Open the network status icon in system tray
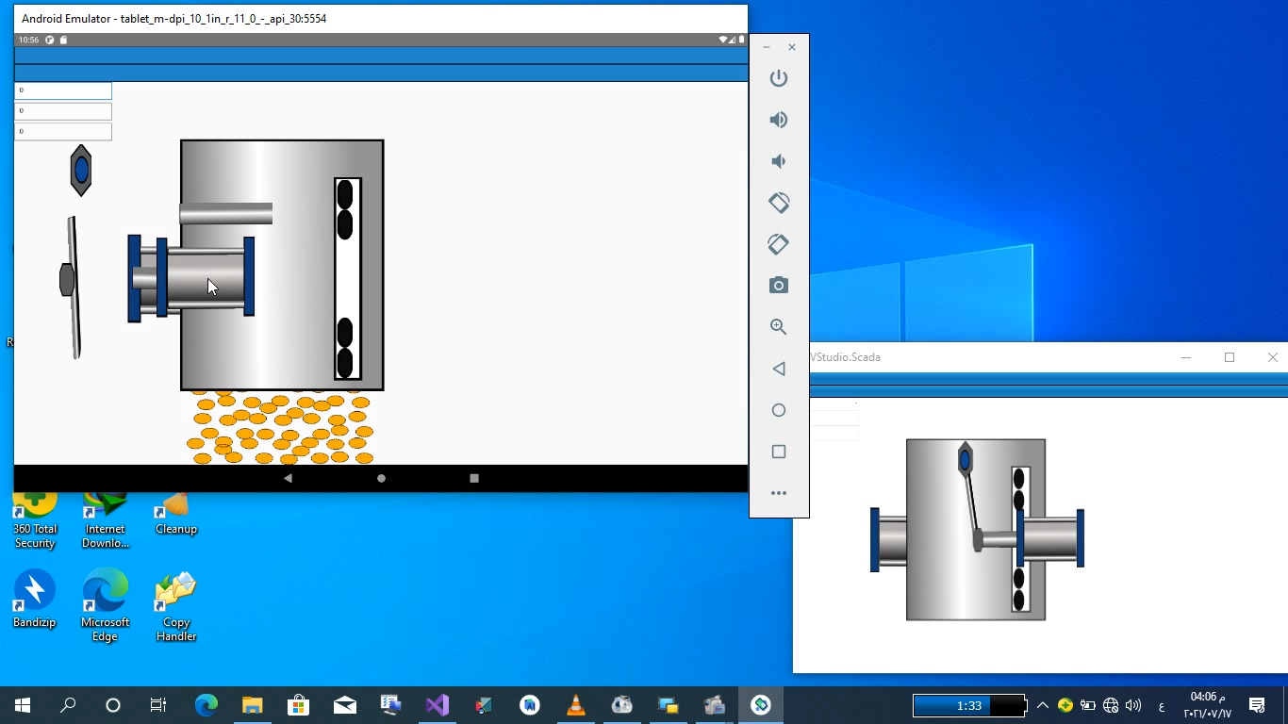Viewport: 1288px width, 724px height. [1111, 705]
